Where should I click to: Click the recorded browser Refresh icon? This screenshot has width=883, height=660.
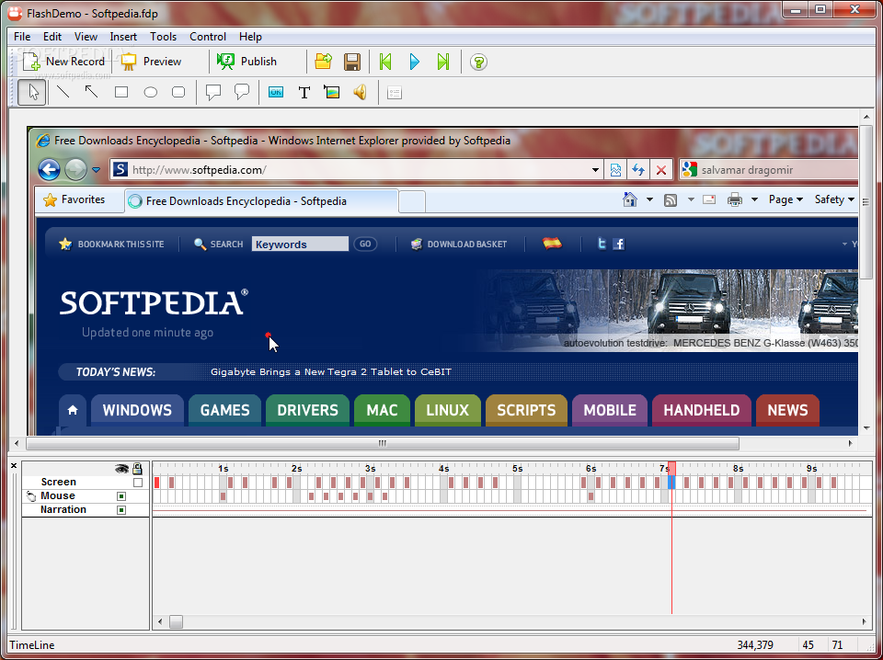coord(638,170)
